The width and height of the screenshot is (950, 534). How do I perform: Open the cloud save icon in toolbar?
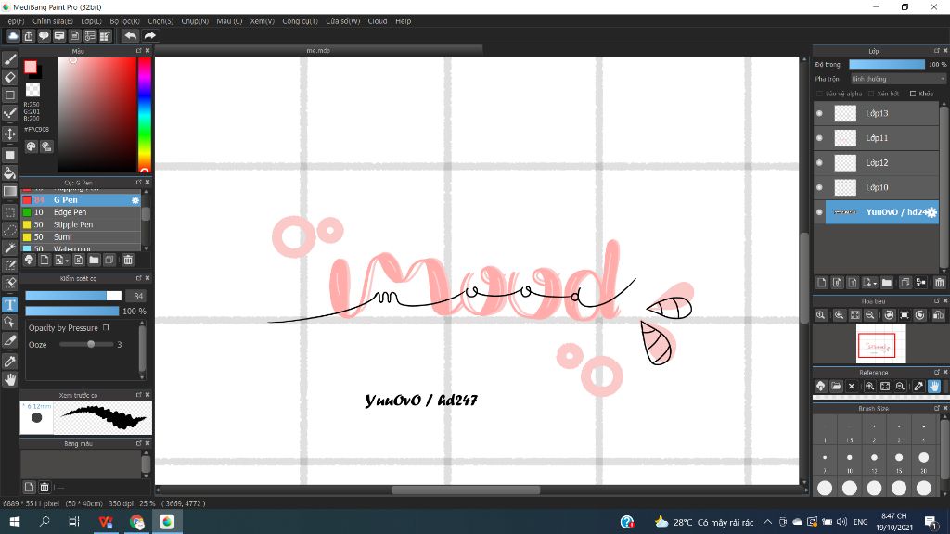13,36
